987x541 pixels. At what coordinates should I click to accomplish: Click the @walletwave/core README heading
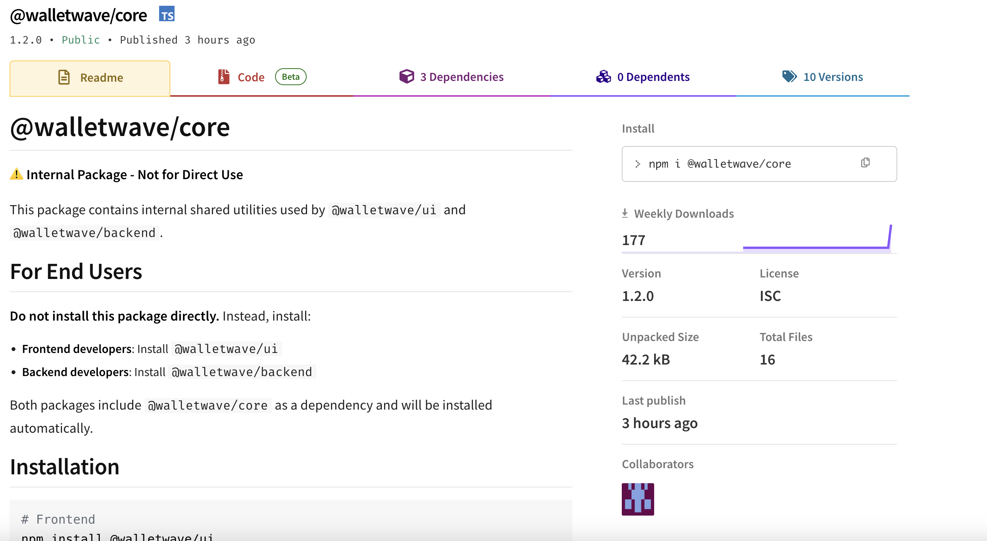(x=120, y=127)
